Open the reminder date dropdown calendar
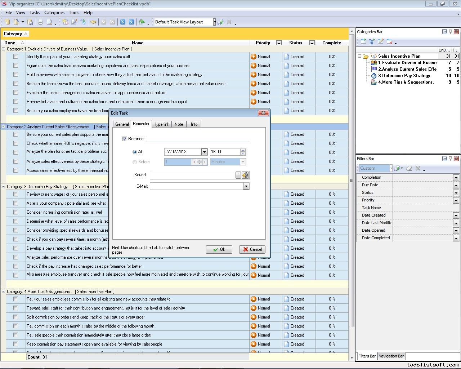This screenshot has height=369, width=461. point(204,152)
